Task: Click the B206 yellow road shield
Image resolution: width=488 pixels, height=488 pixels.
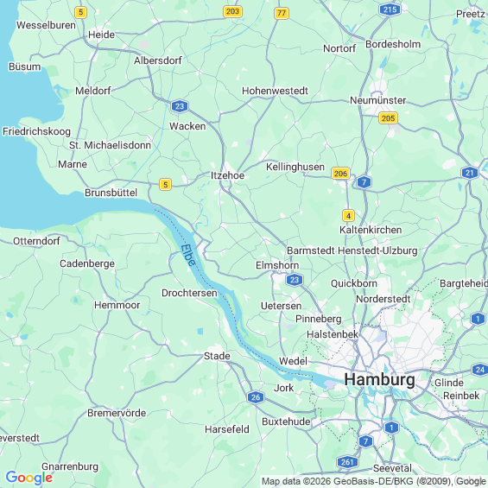Action: tap(340, 174)
